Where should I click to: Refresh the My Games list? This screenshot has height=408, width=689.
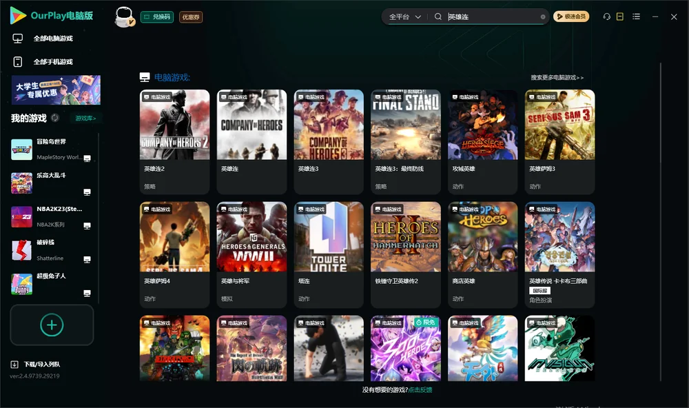pos(55,118)
